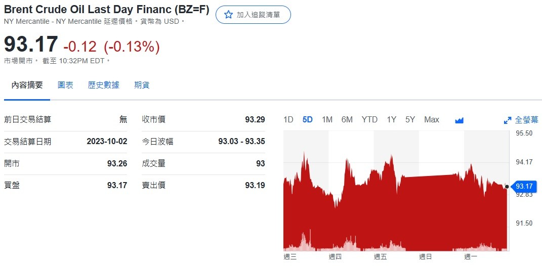Open the 歷史數據 tab

pyautogui.click(x=103, y=85)
